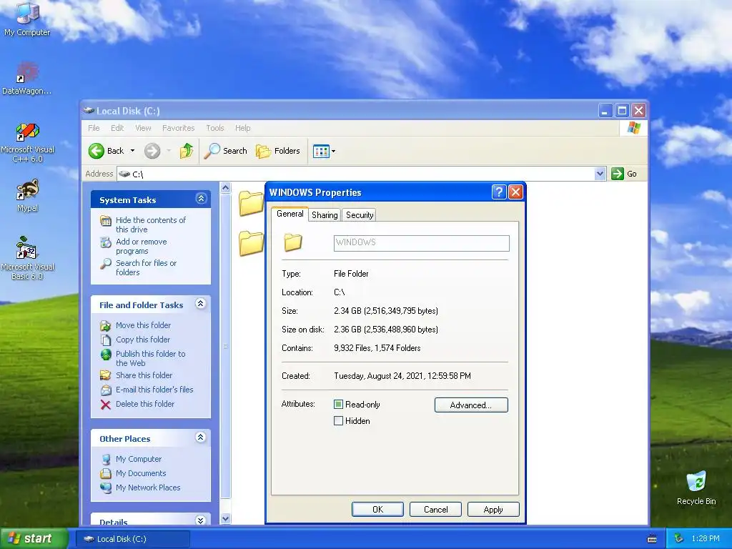Click the side pane scrollbar up arrow

point(225,188)
